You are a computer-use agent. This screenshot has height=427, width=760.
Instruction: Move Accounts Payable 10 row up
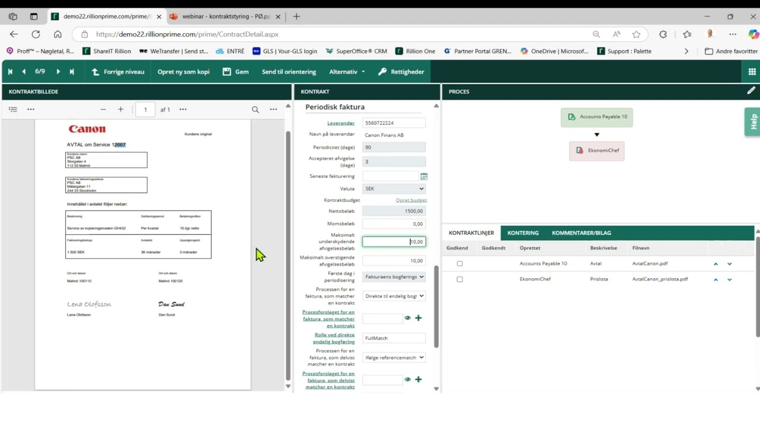coord(715,264)
